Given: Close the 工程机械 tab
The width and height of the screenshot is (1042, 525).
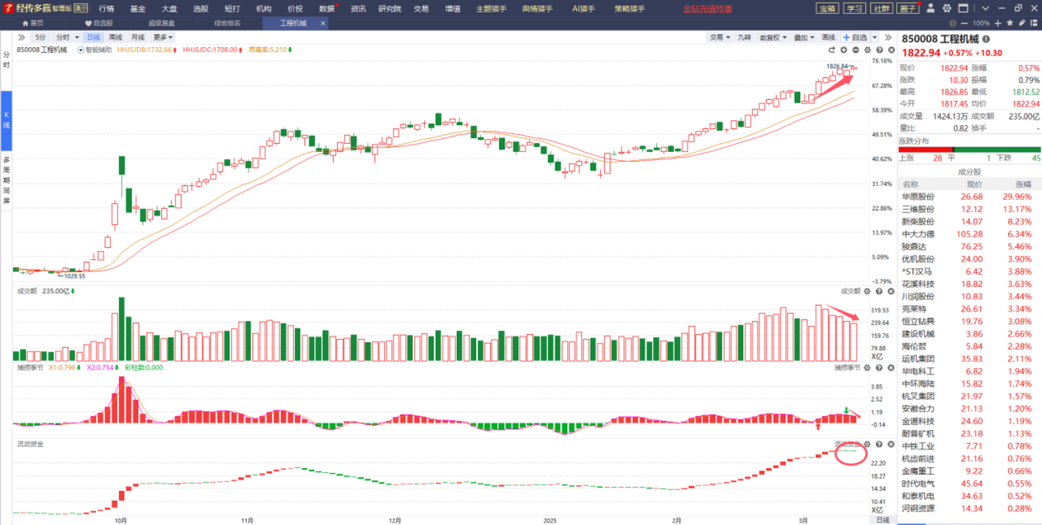Looking at the screenshot, I should [323, 23].
